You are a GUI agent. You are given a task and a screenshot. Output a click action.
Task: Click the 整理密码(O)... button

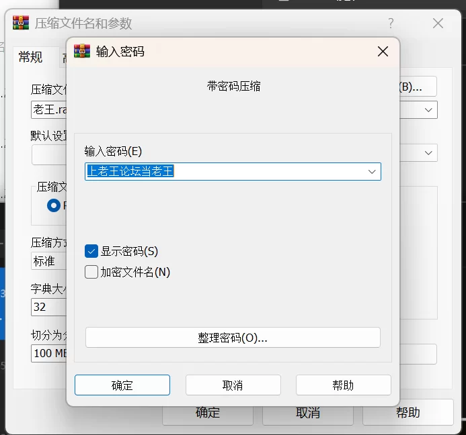point(233,338)
